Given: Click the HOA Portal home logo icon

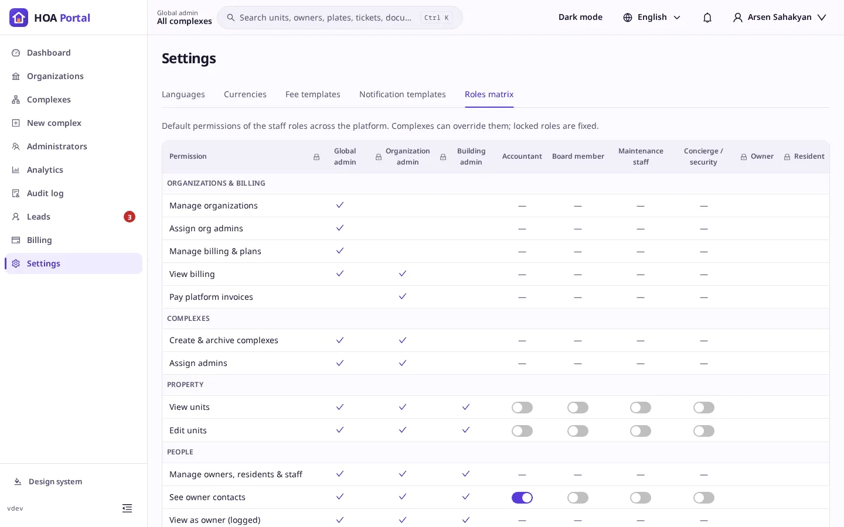Looking at the screenshot, I should click(19, 18).
